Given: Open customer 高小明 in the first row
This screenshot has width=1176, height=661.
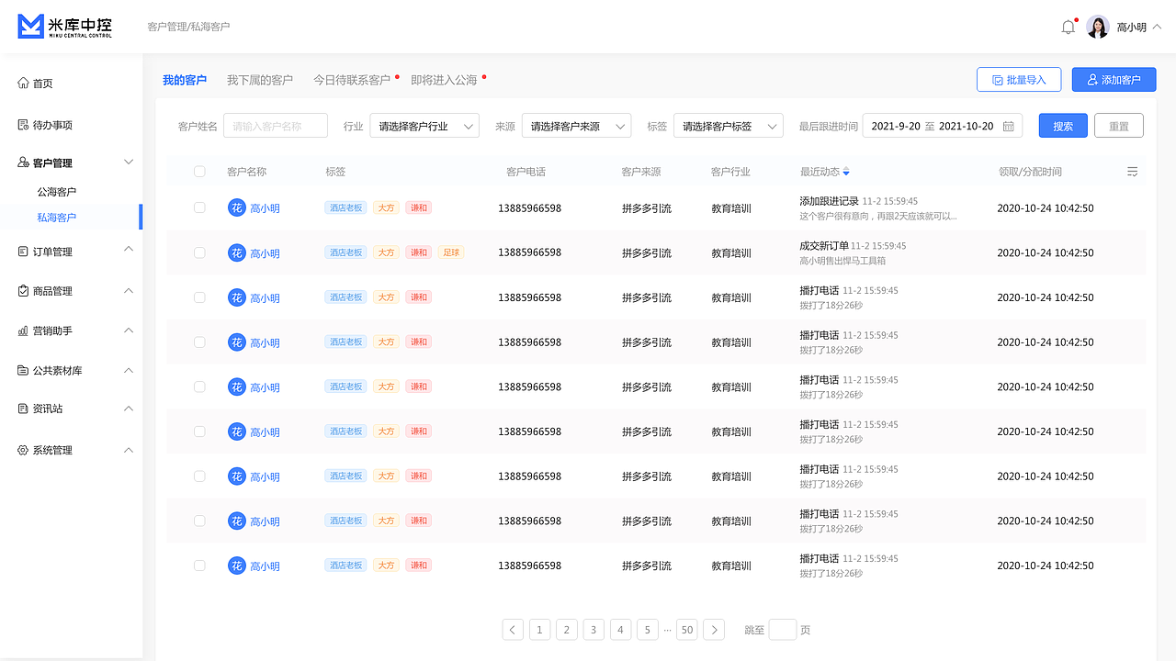Looking at the screenshot, I should click(x=265, y=208).
